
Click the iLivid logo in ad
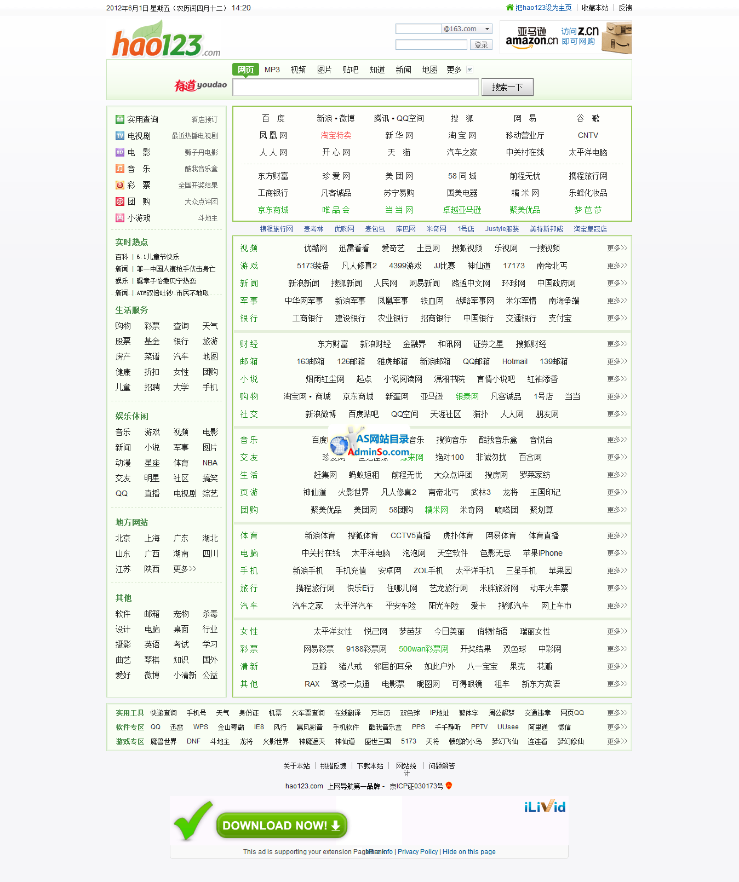pos(545,806)
